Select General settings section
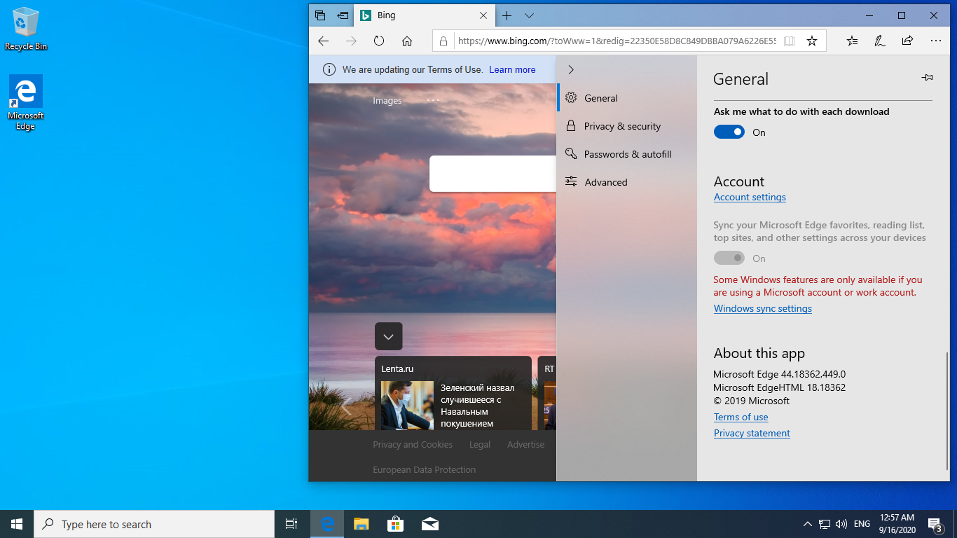The image size is (957, 538). (x=627, y=98)
